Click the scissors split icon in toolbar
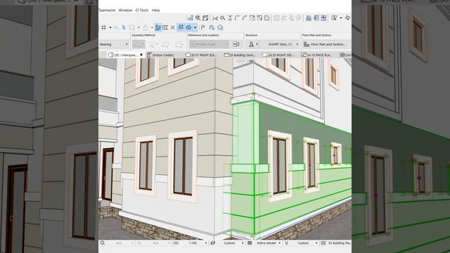This screenshot has height=253, width=450. (215, 18)
